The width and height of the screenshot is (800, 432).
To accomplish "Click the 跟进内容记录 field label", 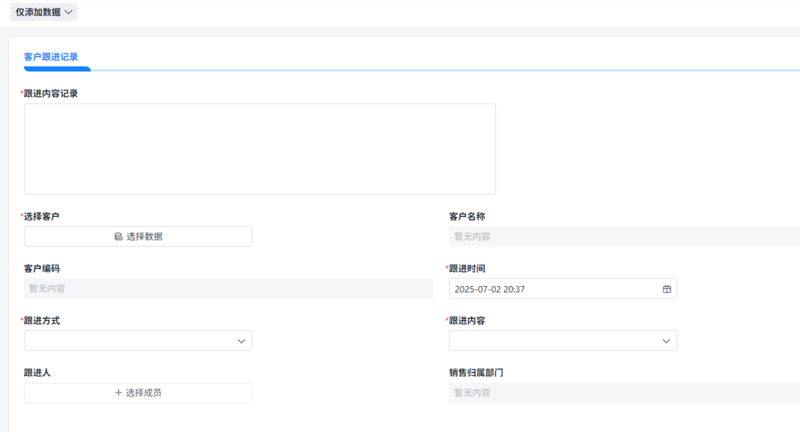I will pos(51,94).
